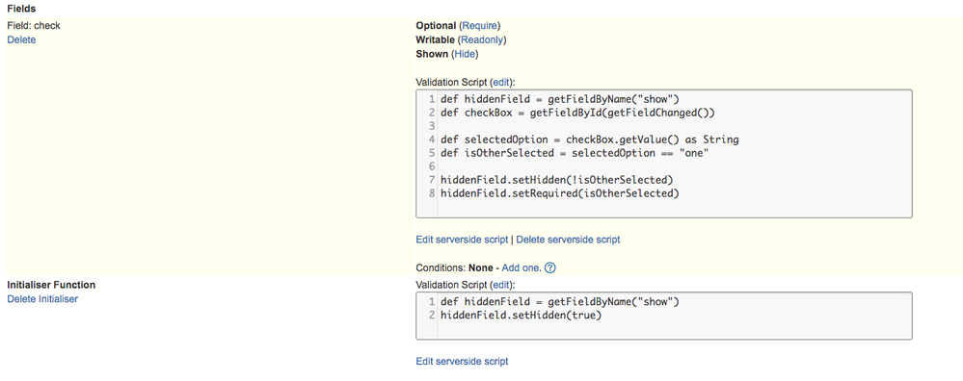
Task: Edit serverside script under check field script
Action: point(462,240)
